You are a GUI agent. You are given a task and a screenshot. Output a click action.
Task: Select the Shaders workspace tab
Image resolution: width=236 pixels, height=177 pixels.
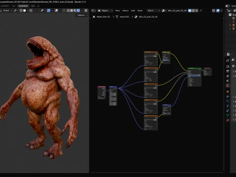pos(23,6)
